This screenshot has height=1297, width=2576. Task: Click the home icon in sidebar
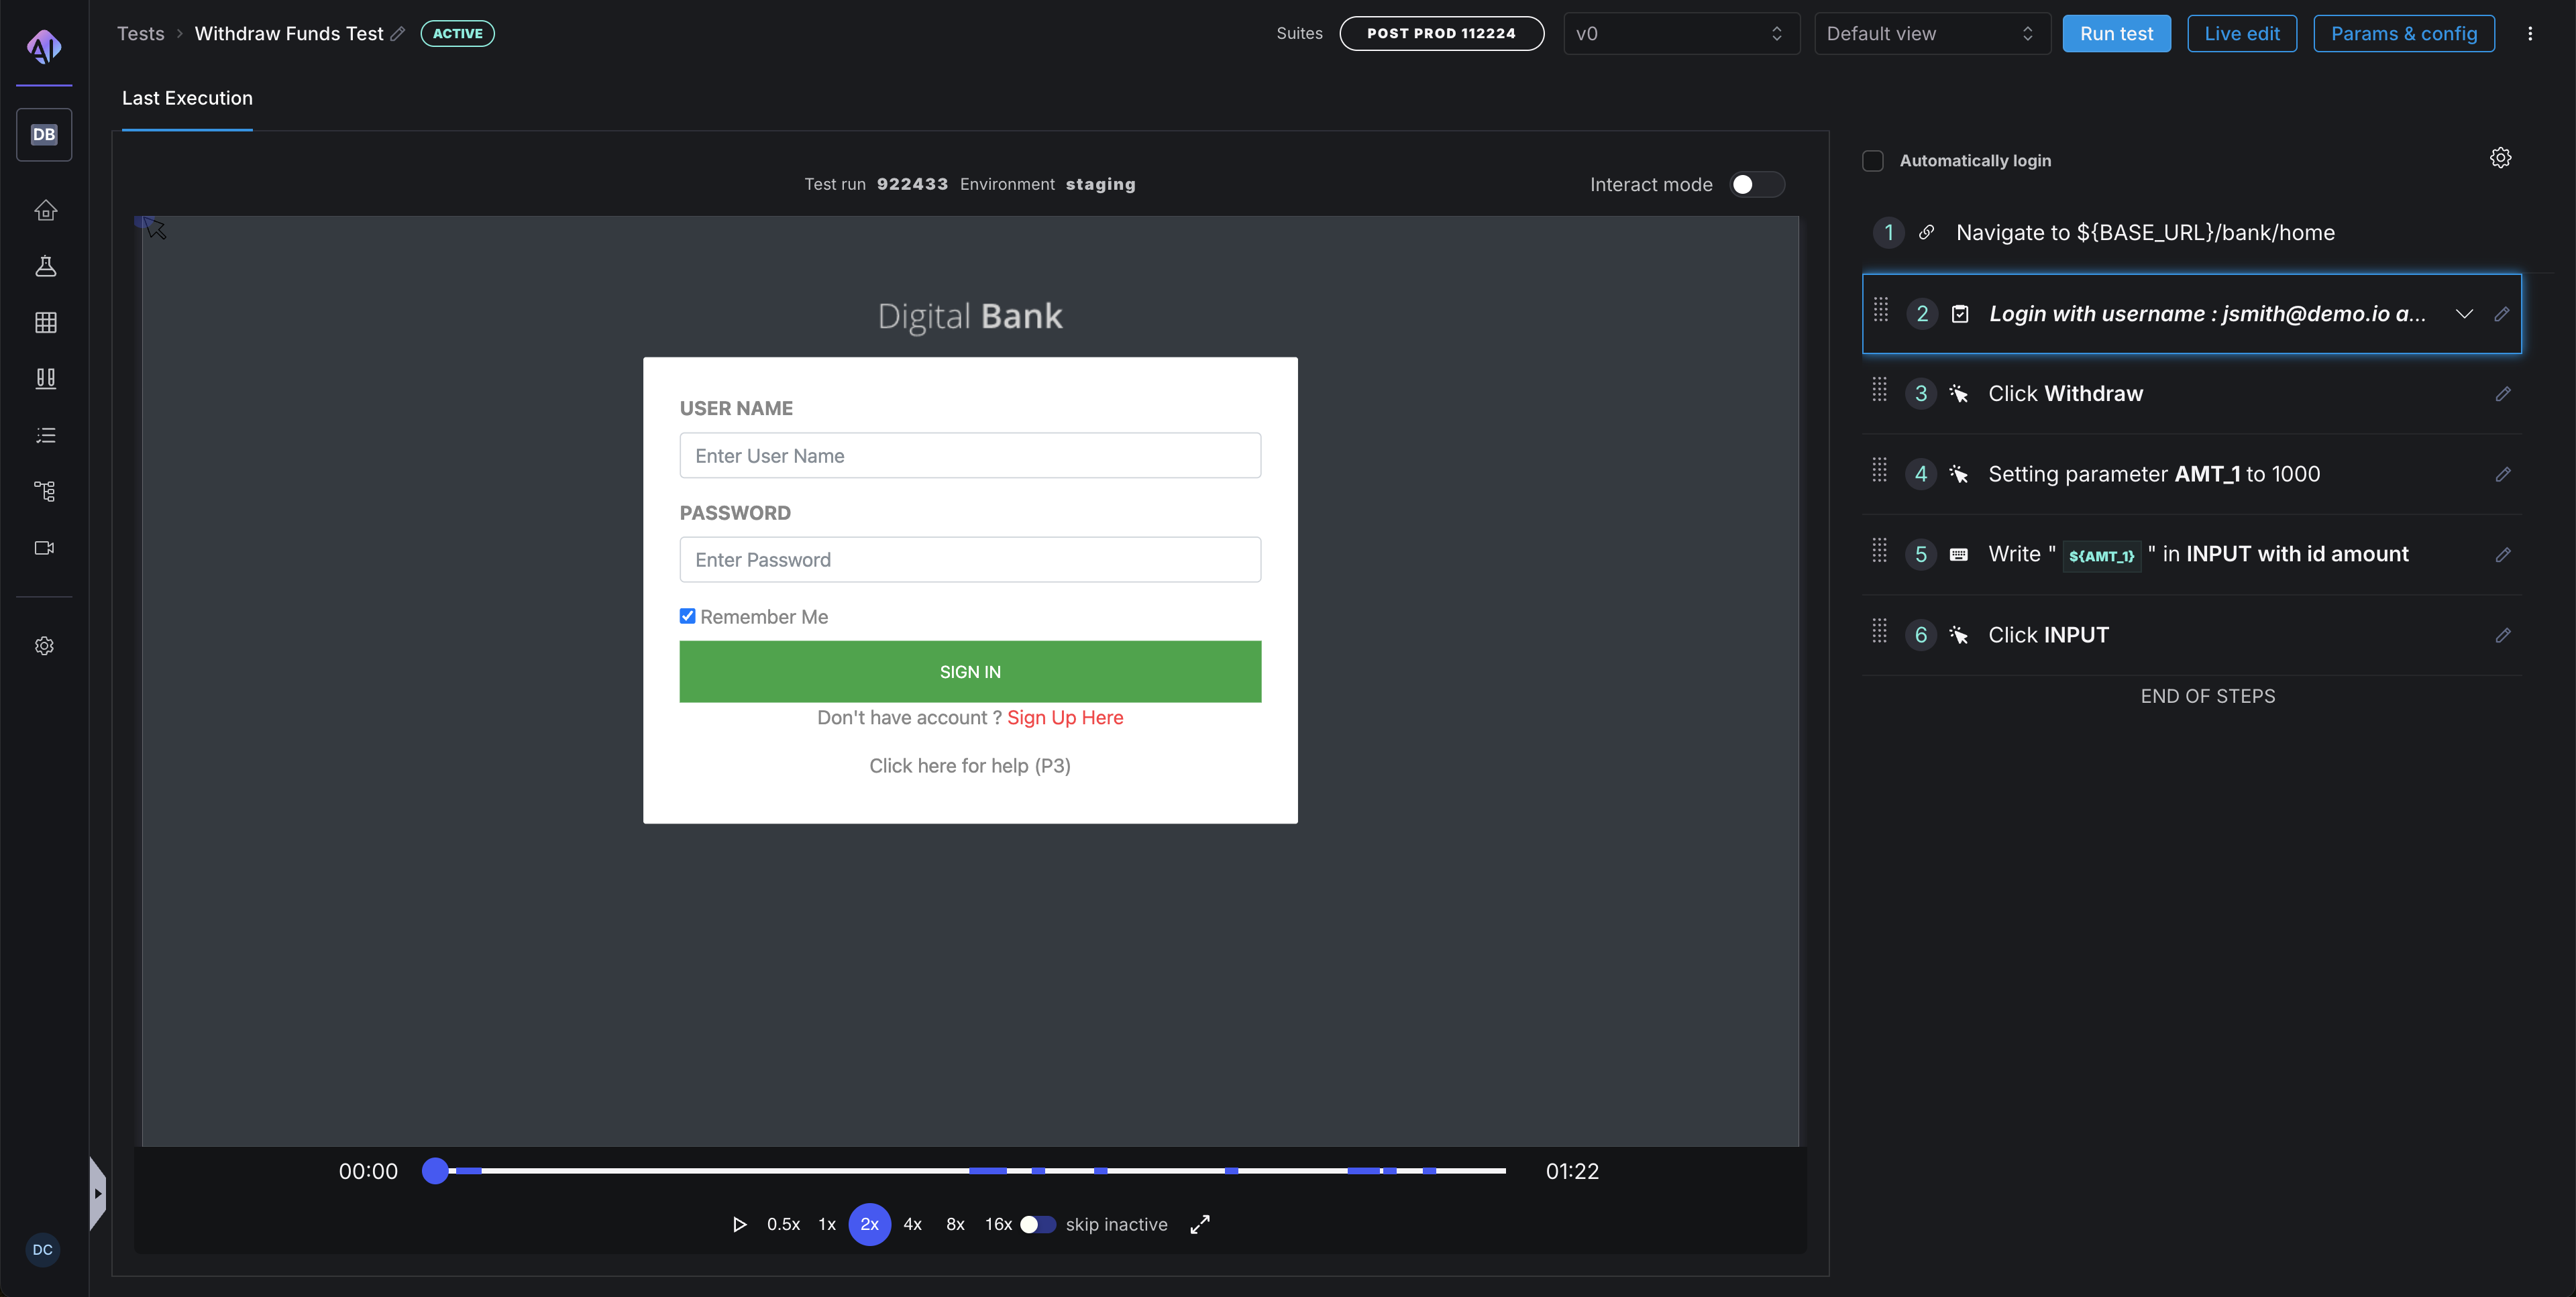coord(45,210)
